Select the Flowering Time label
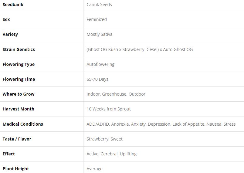The width and height of the screenshot is (244, 173). pos(19,79)
